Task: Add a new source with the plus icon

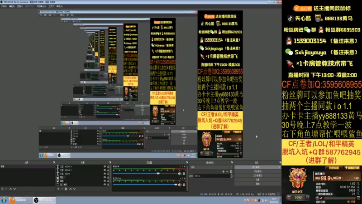Action: tap(58, 189)
